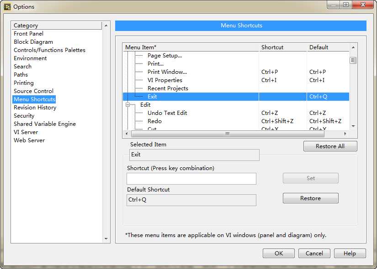The width and height of the screenshot is (377, 269).
Task: Click the Restore button for the selected item
Action: pyautogui.click(x=310, y=198)
